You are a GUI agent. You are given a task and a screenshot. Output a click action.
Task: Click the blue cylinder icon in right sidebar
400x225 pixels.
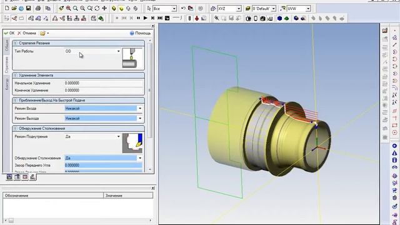tap(394, 160)
